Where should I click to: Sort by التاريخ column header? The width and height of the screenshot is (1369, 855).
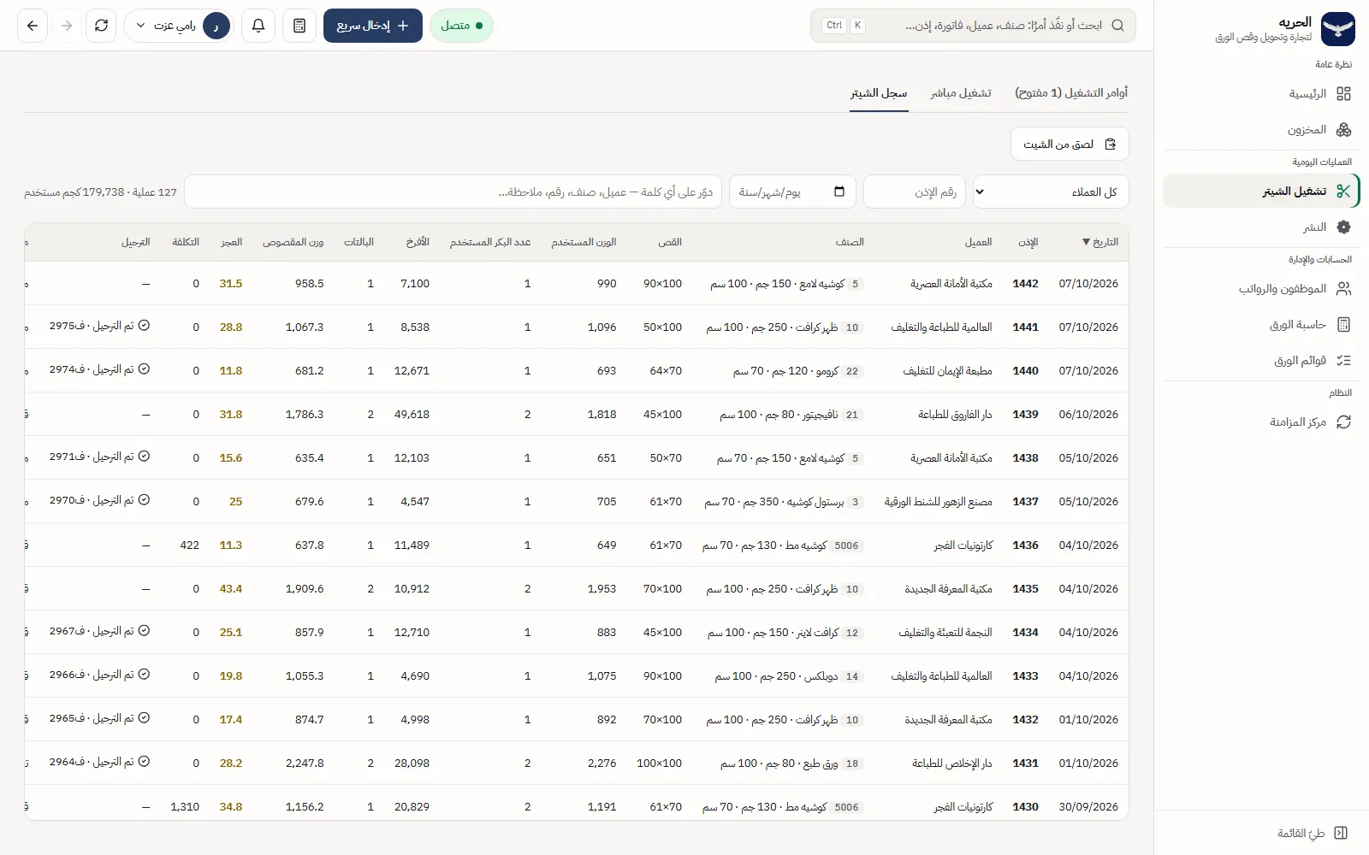coord(1100,242)
